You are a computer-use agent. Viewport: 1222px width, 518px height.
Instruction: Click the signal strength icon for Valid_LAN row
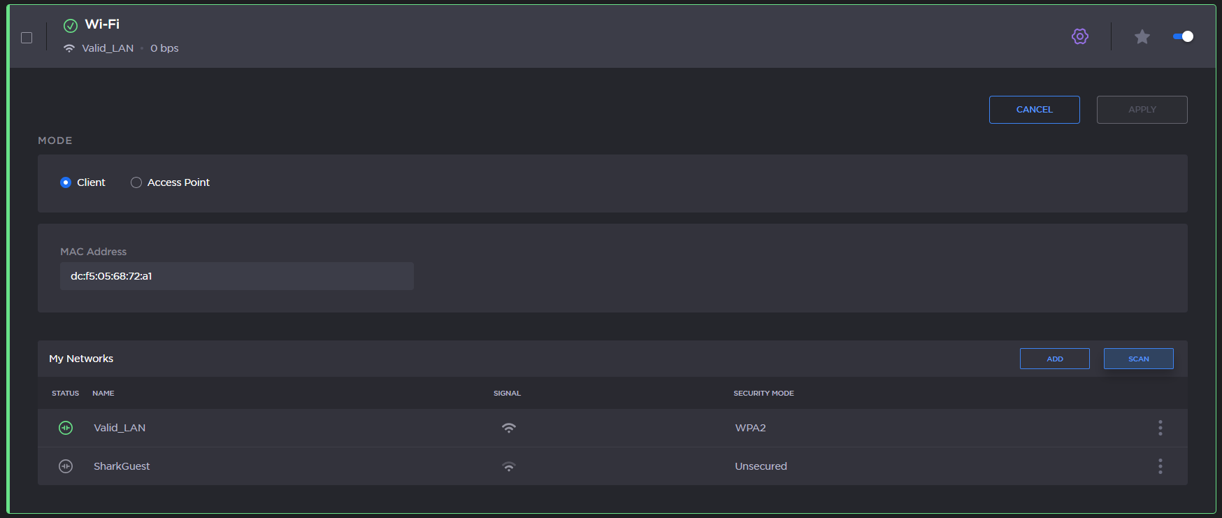pos(509,428)
